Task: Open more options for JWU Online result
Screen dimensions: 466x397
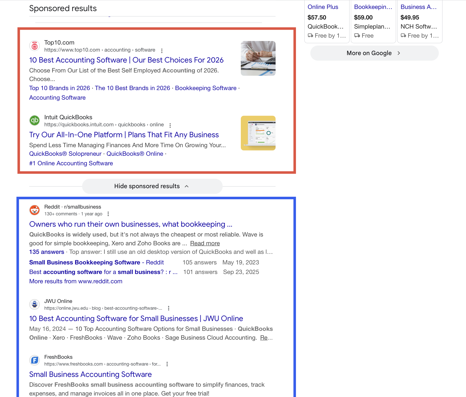Action: pos(169,308)
